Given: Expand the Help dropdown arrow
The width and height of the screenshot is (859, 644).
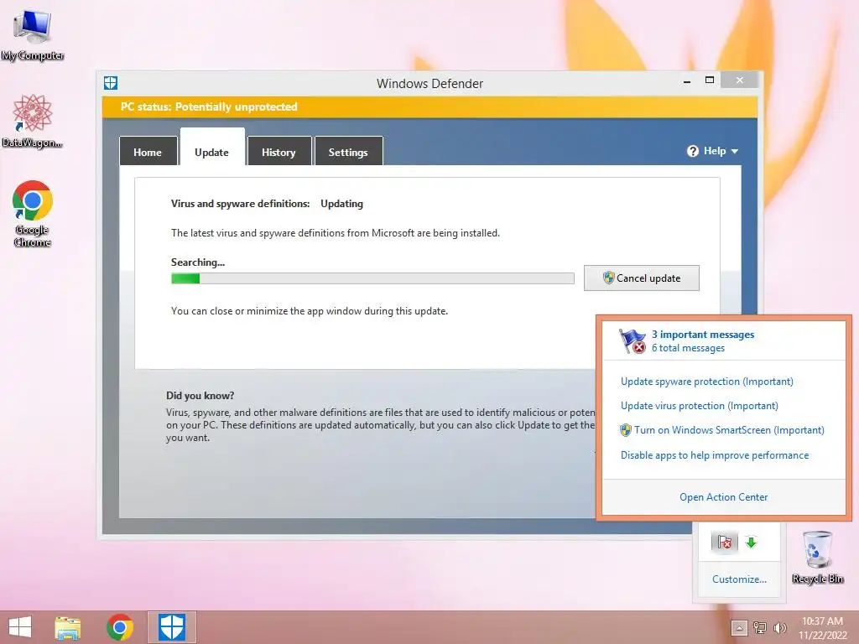Looking at the screenshot, I should pyautogui.click(x=735, y=152).
